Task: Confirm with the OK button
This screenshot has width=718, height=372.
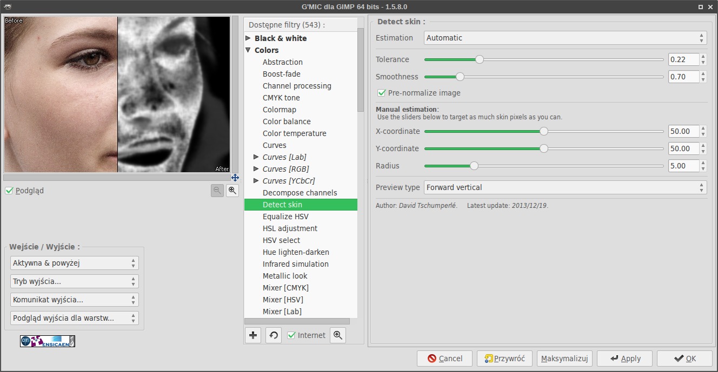Action: [685, 359]
